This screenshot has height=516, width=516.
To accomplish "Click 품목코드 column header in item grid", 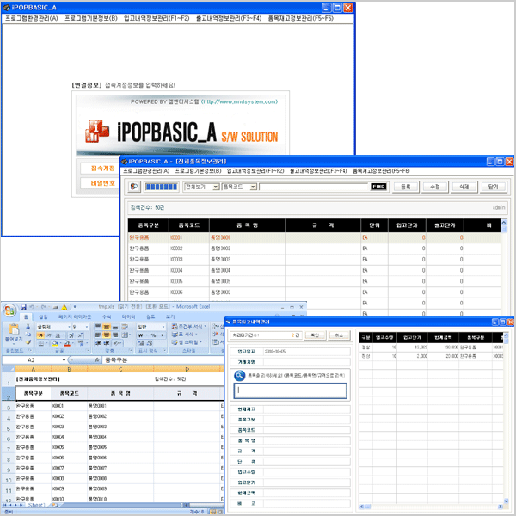I will 189,225.
